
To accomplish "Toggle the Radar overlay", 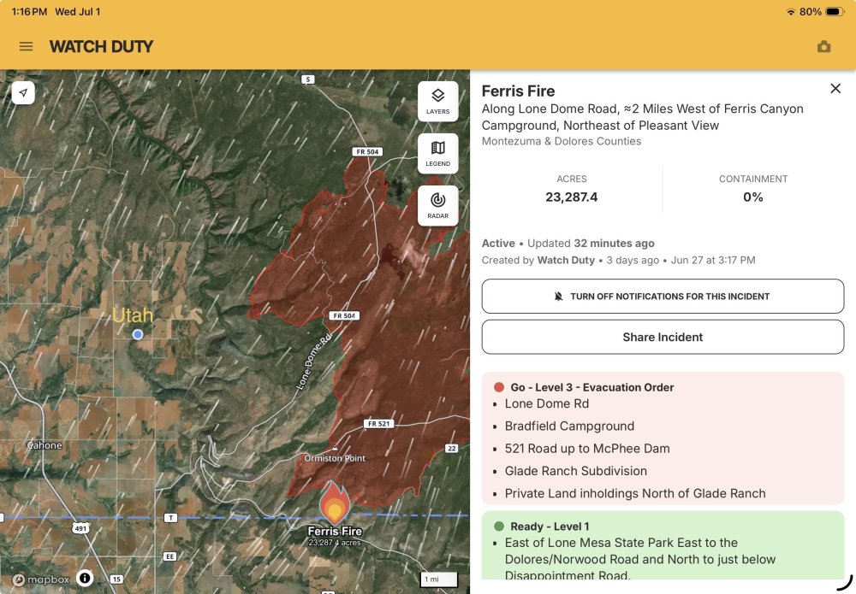I will 437,205.
